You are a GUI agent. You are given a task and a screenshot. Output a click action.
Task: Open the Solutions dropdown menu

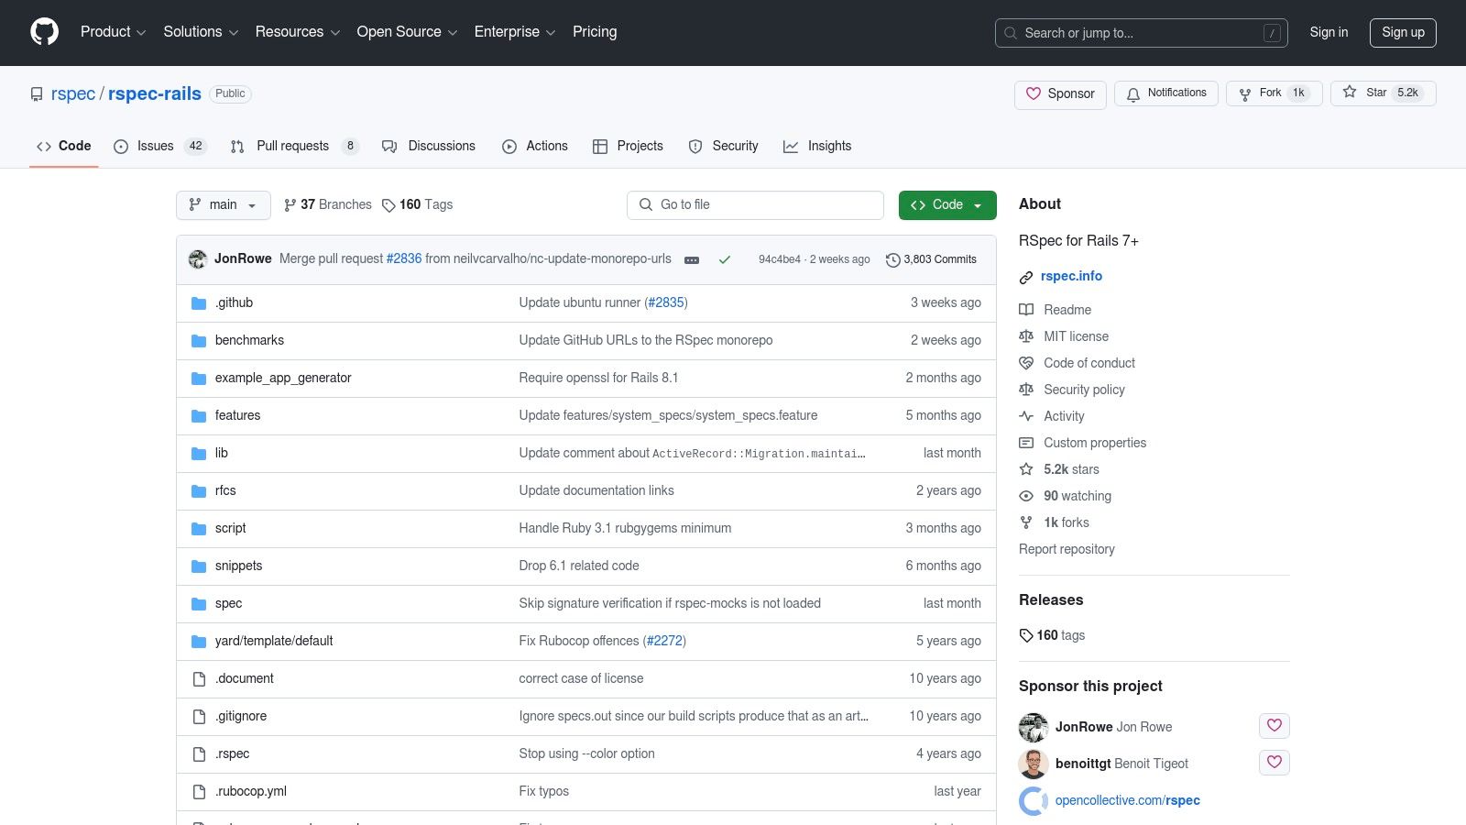pyautogui.click(x=201, y=32)
